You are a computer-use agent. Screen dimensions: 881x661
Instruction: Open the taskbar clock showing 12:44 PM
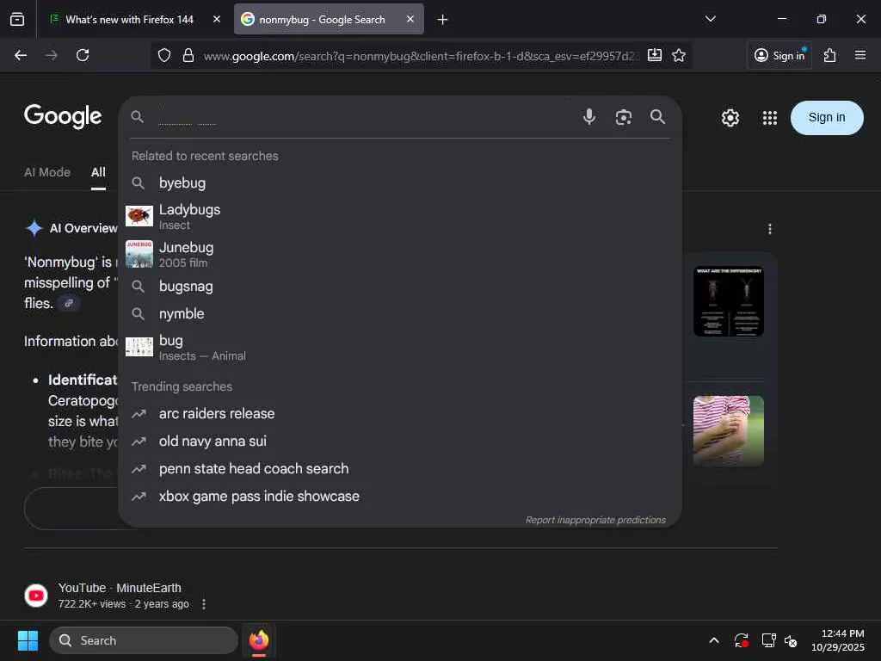838,640
